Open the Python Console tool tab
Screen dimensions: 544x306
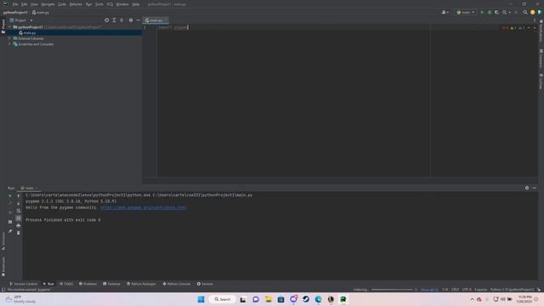click(177, 284)
